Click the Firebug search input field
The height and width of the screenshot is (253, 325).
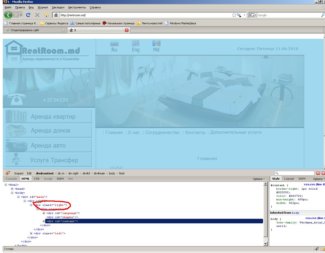pyautogui.click(x=295, y=173)
